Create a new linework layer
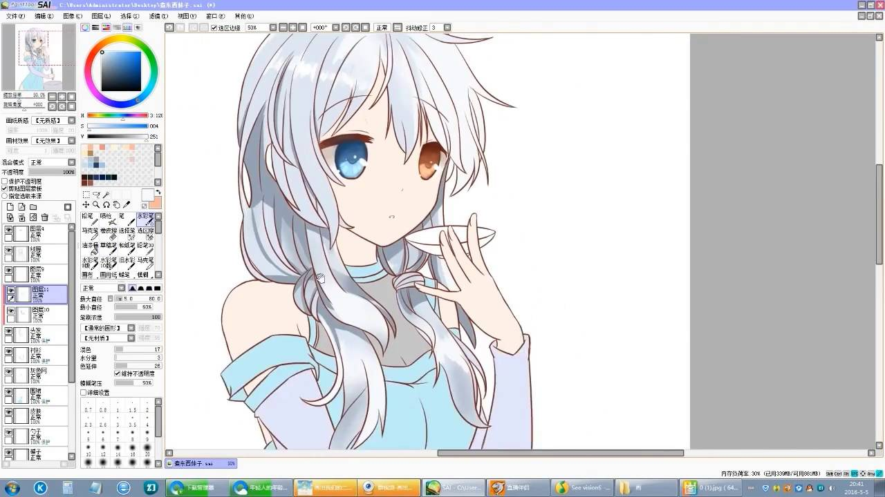The height and width of the screenshot is (497, 885). [22, 207]
